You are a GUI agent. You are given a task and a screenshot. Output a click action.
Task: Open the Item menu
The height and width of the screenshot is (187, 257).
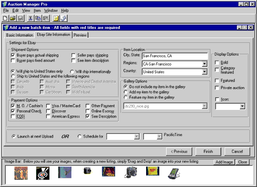tap(37, 10)
